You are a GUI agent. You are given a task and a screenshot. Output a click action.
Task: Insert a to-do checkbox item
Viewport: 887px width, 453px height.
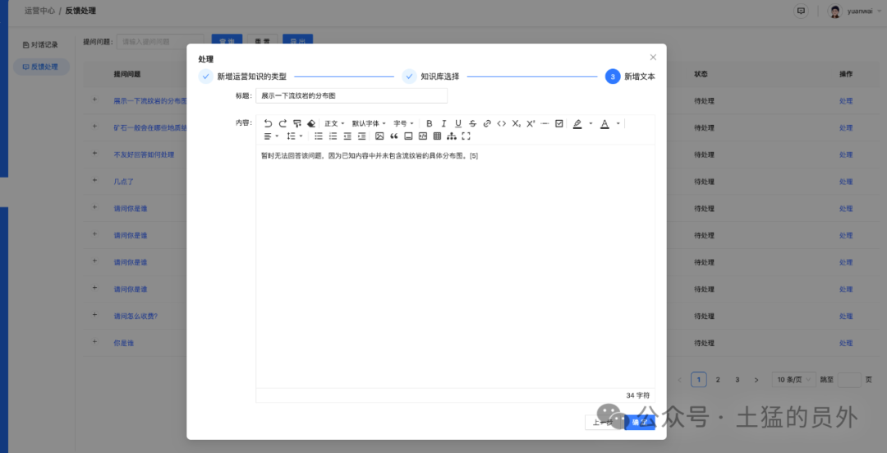(559, 123)
